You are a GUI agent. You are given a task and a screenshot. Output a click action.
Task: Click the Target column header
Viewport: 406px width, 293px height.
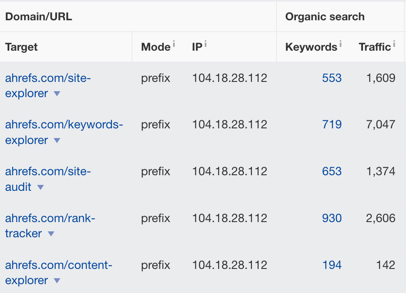[x=21, y=47]
